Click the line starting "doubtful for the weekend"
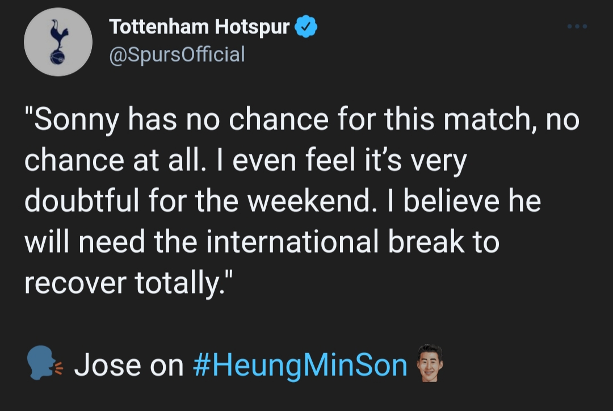 282,202
